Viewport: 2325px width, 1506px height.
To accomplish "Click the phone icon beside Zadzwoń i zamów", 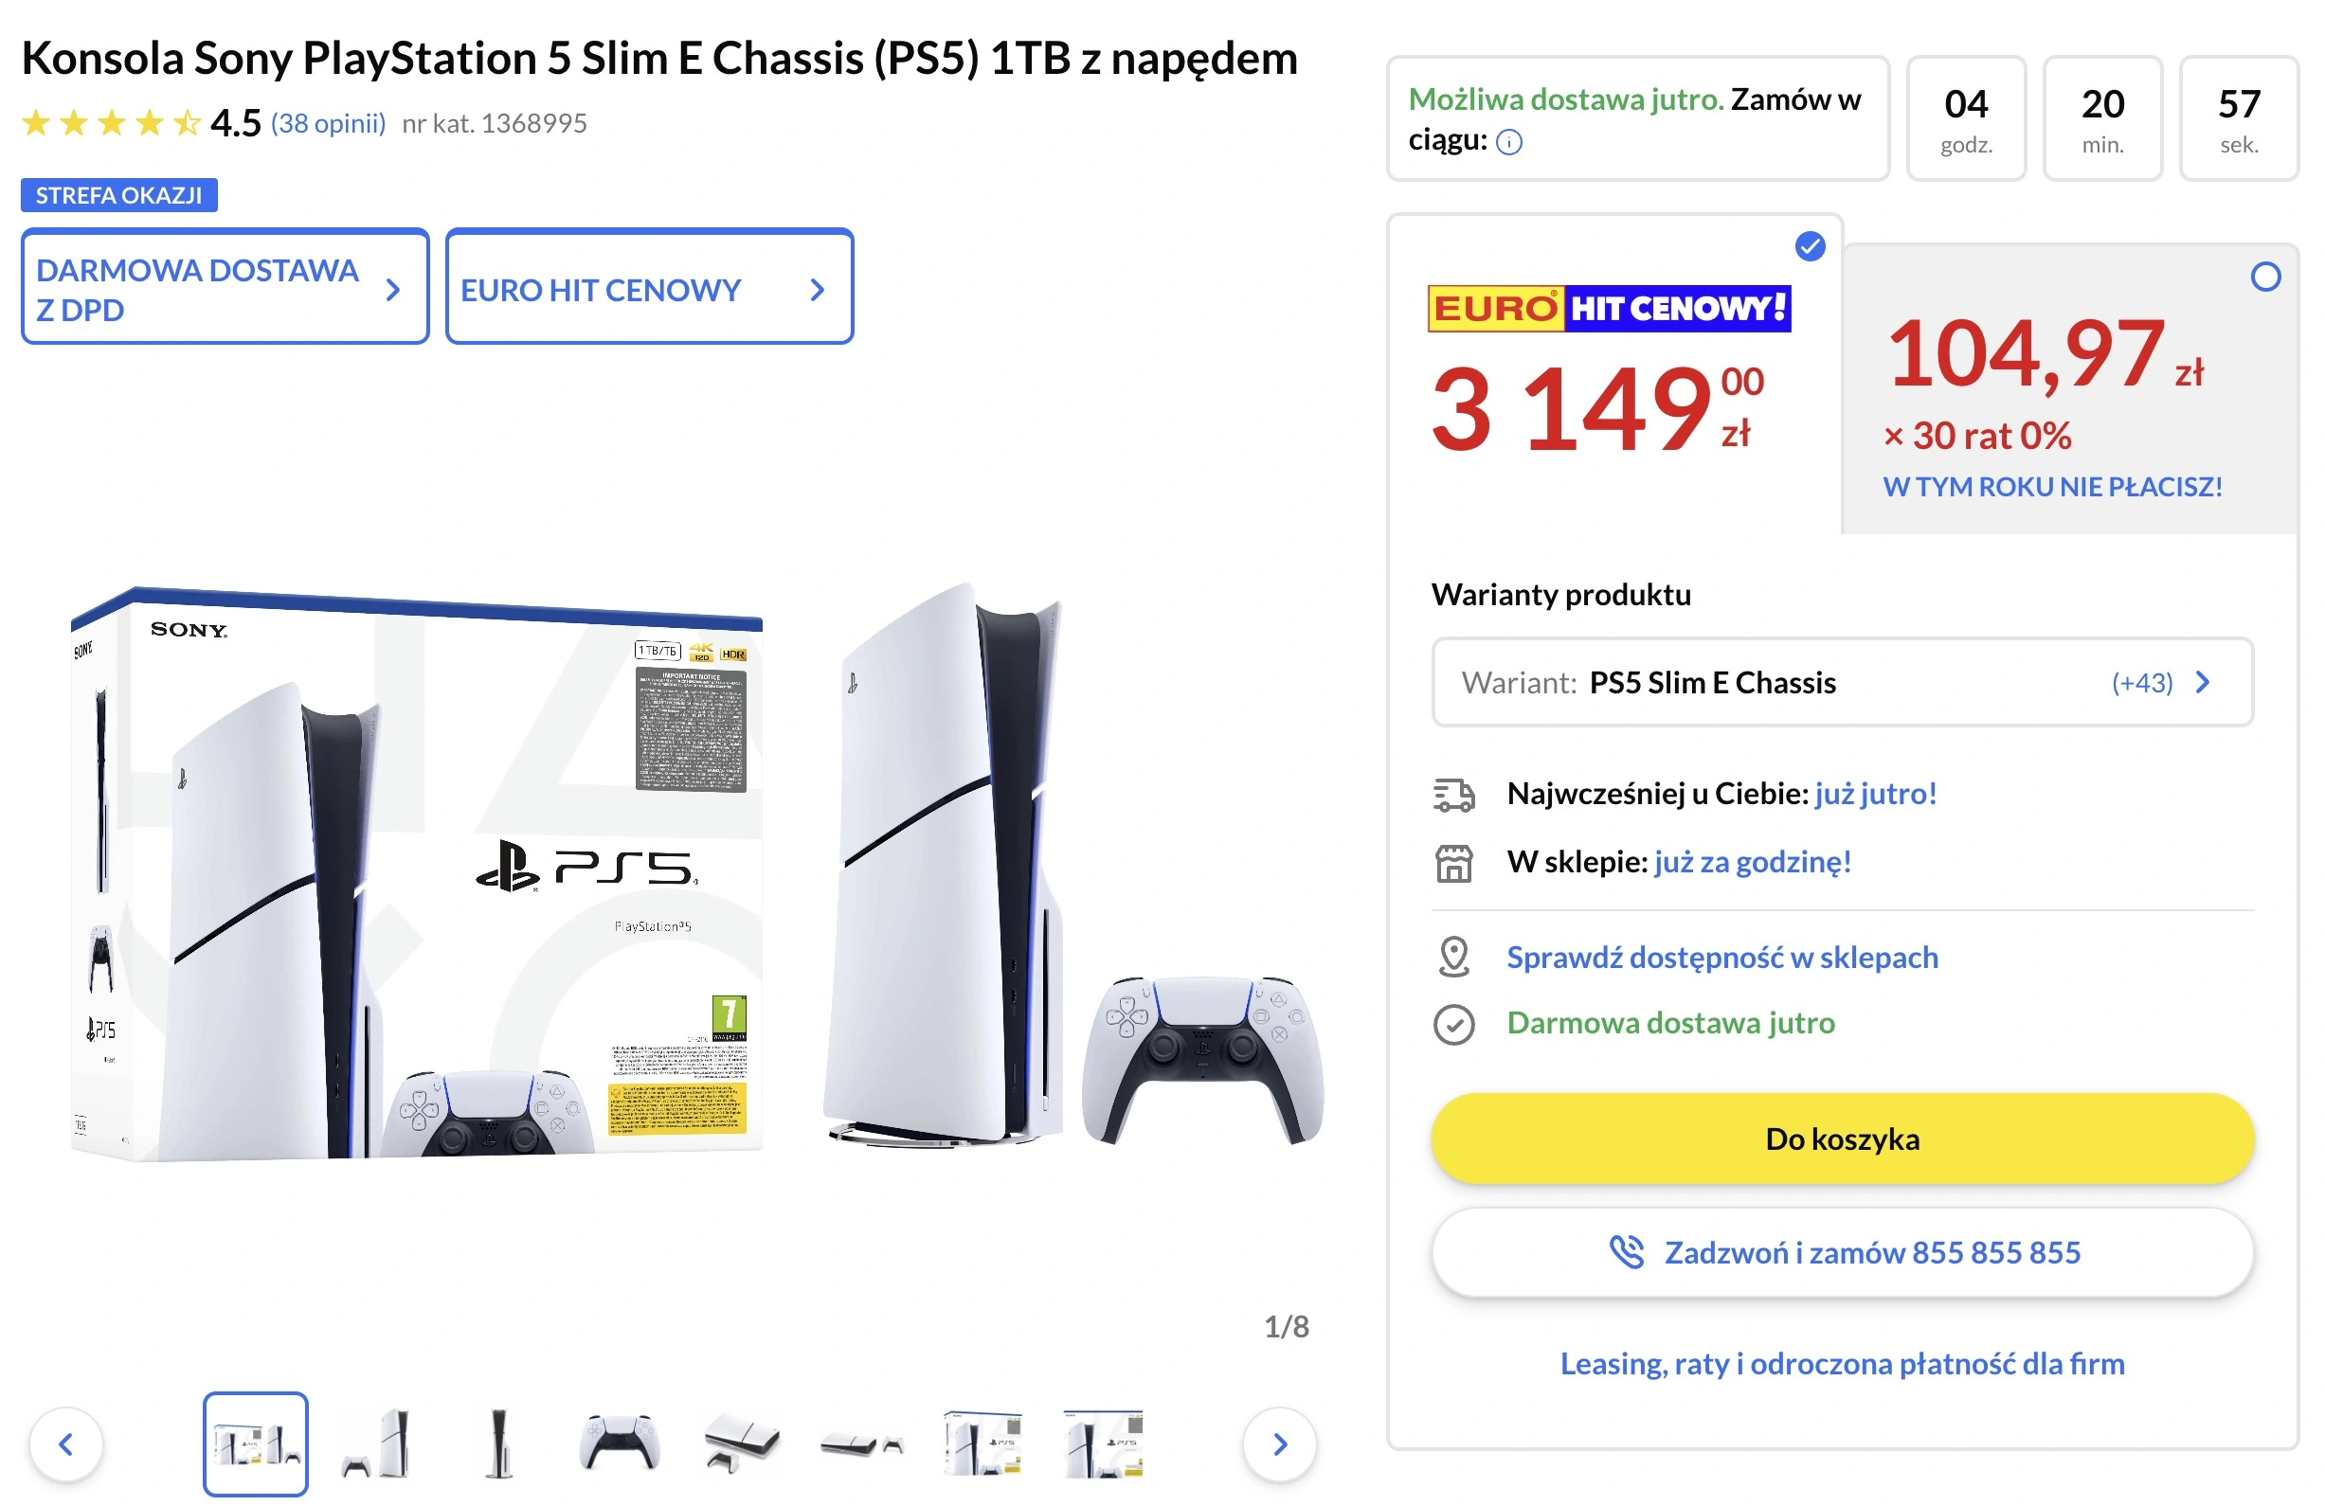I will coord(1627,1252).
